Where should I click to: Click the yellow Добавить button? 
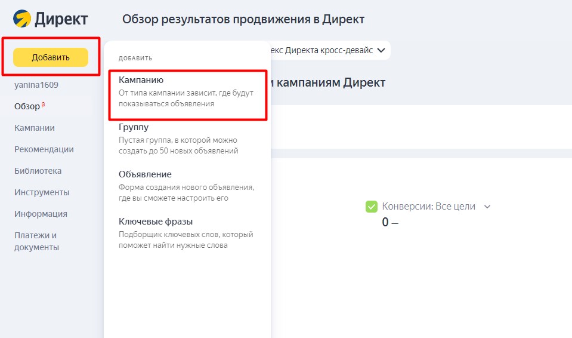pos(51,57)
